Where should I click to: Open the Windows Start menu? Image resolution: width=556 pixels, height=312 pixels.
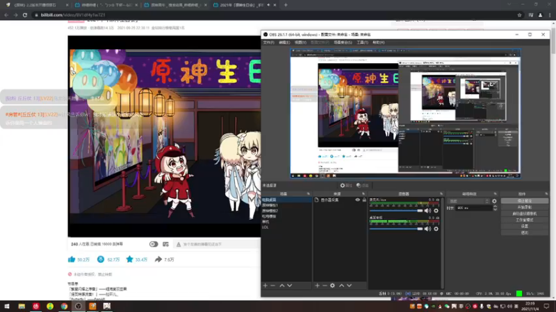(x=7, y=306)
